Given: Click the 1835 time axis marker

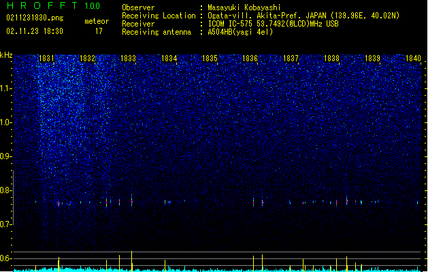Looking at the screenshot, I should pos(210,58).
